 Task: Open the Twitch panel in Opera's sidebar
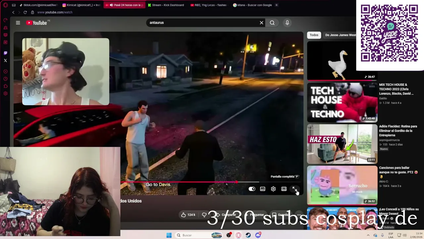coord(5,53)
